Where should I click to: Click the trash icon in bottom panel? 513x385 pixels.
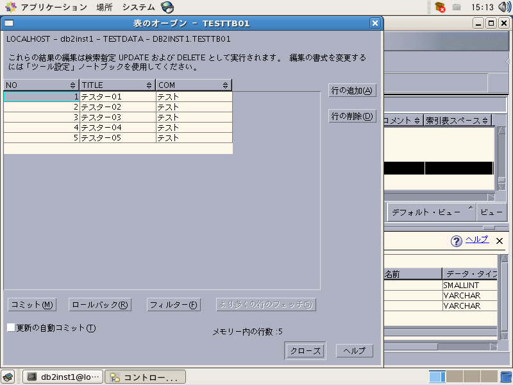pos(506,377)
